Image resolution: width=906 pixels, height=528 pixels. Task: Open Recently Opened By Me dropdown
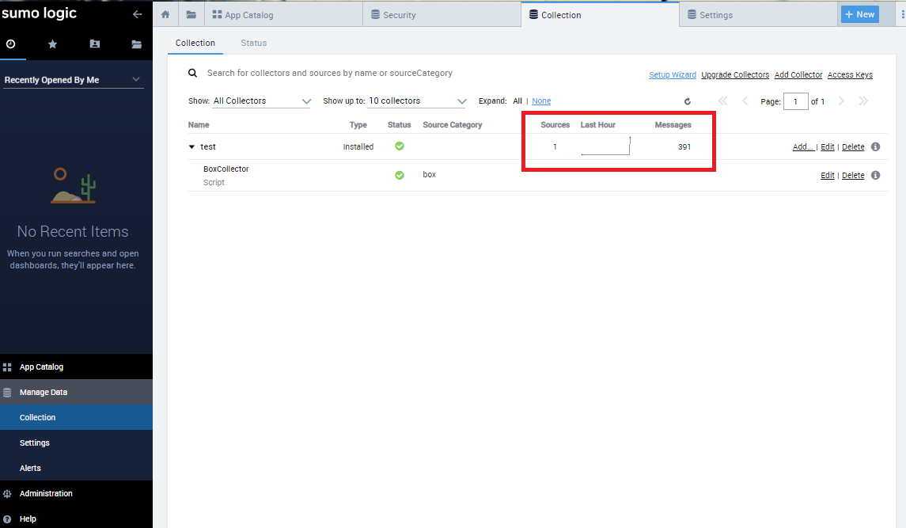72,80
